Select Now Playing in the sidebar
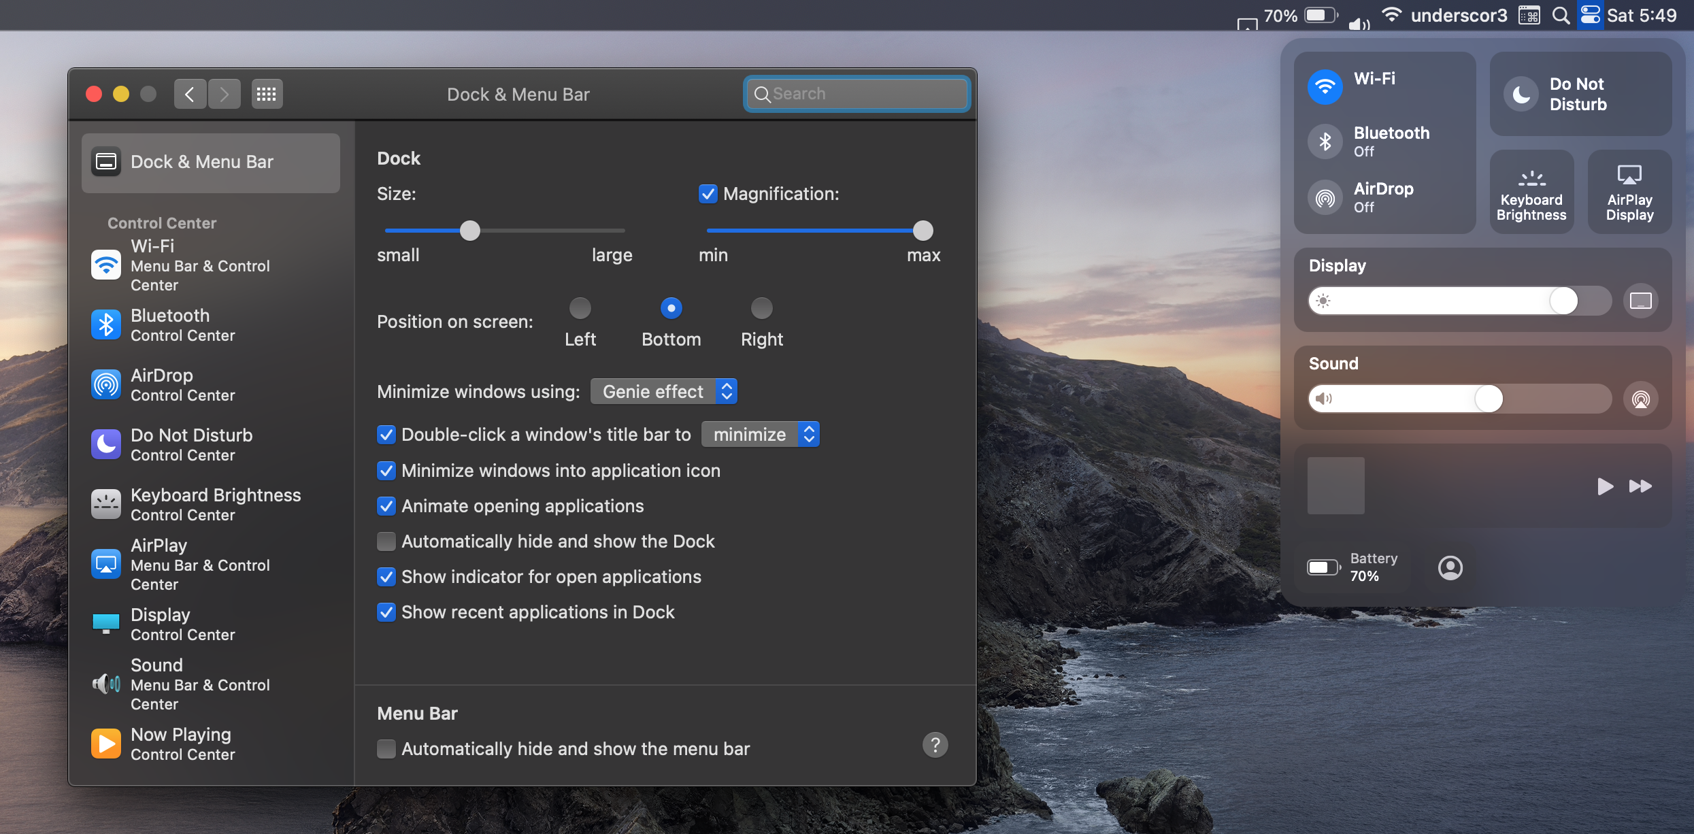1694x834 pixels. tap(182, 744)
